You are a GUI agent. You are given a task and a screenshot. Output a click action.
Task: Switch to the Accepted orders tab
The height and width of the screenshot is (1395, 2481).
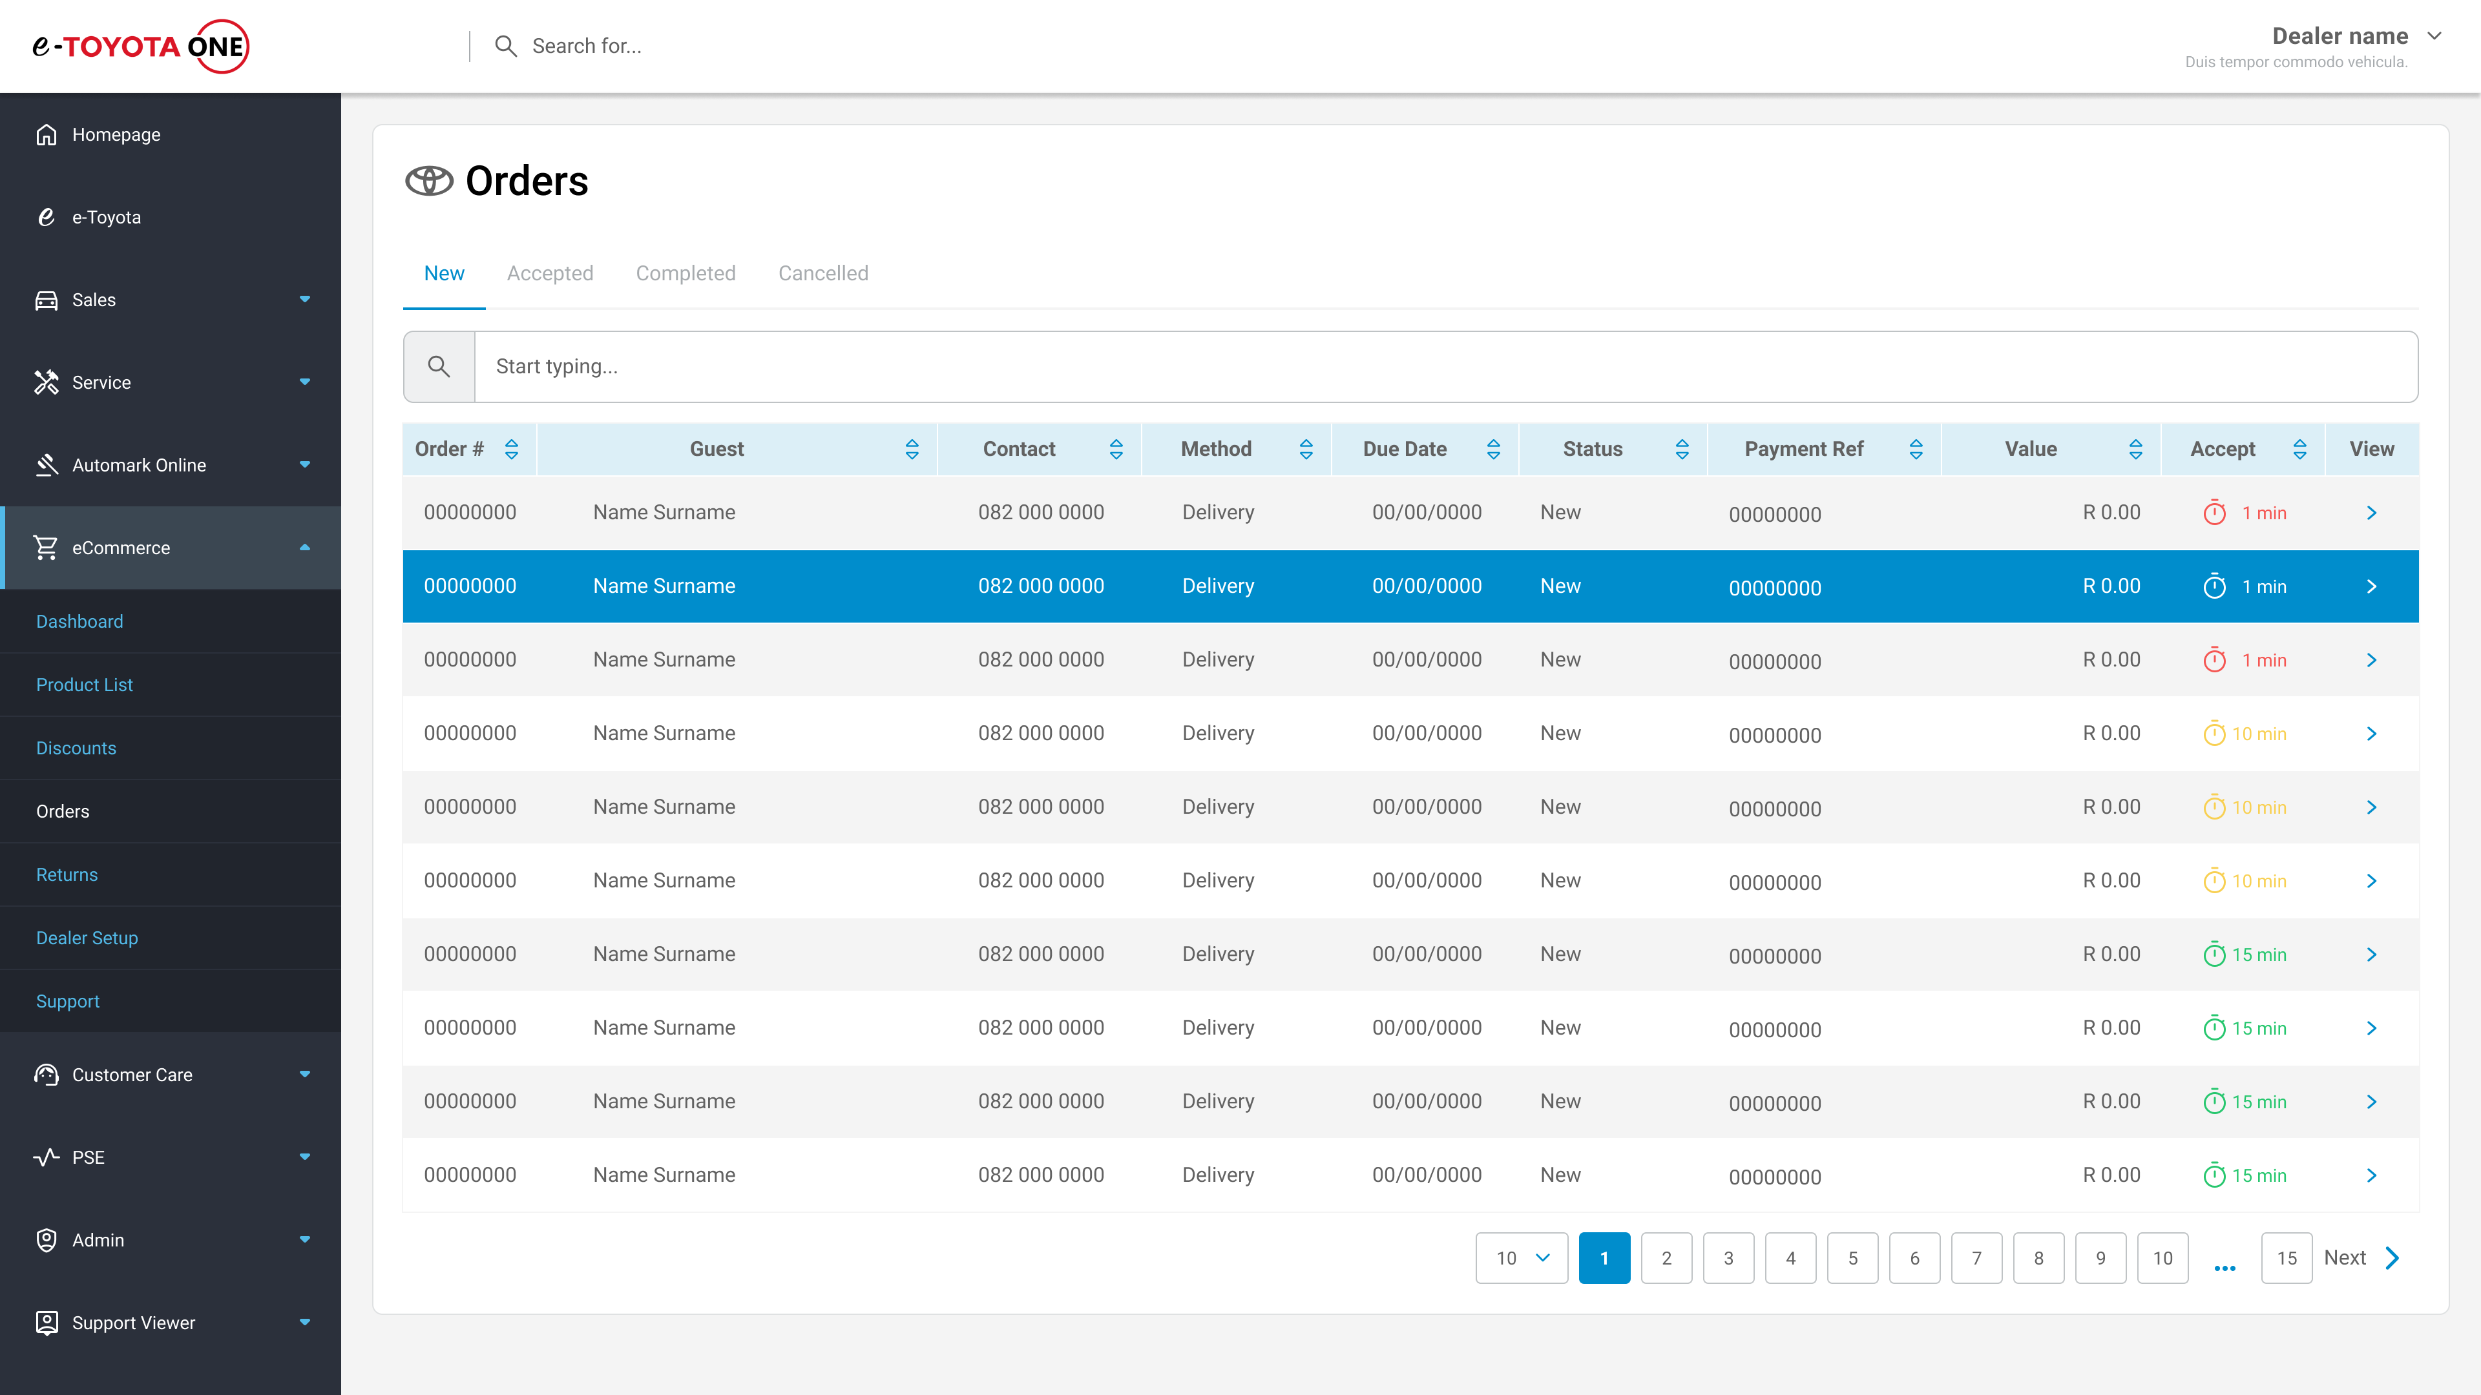pyautogui.click(x=550, y=273)
